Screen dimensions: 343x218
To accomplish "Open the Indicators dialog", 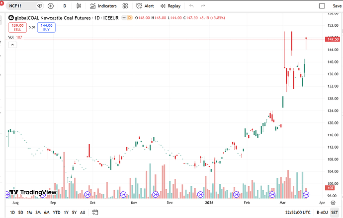I will point(103,6).
